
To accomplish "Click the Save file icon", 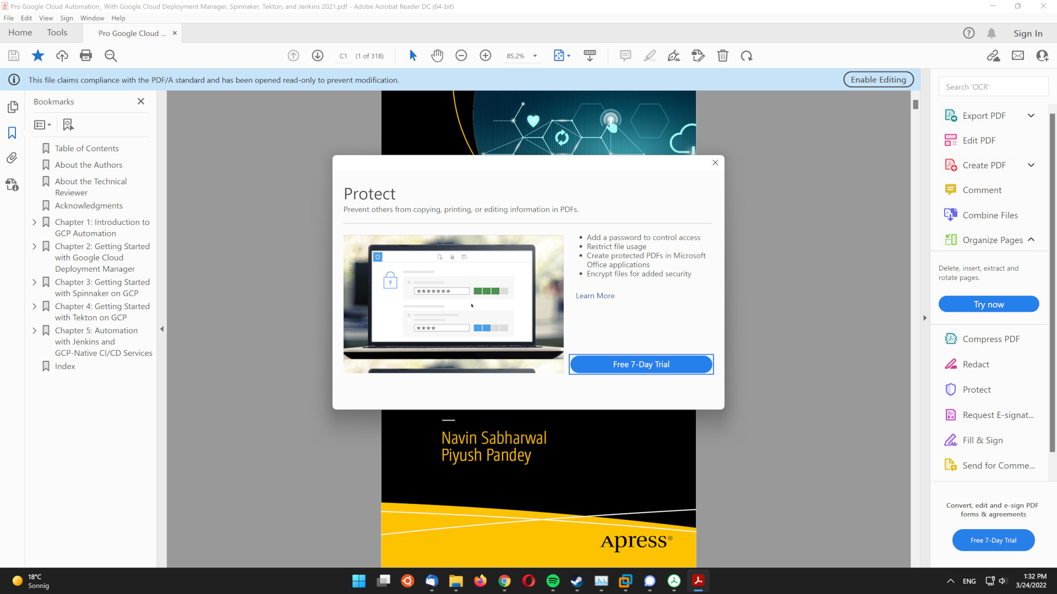I will (x=14, y=56).
